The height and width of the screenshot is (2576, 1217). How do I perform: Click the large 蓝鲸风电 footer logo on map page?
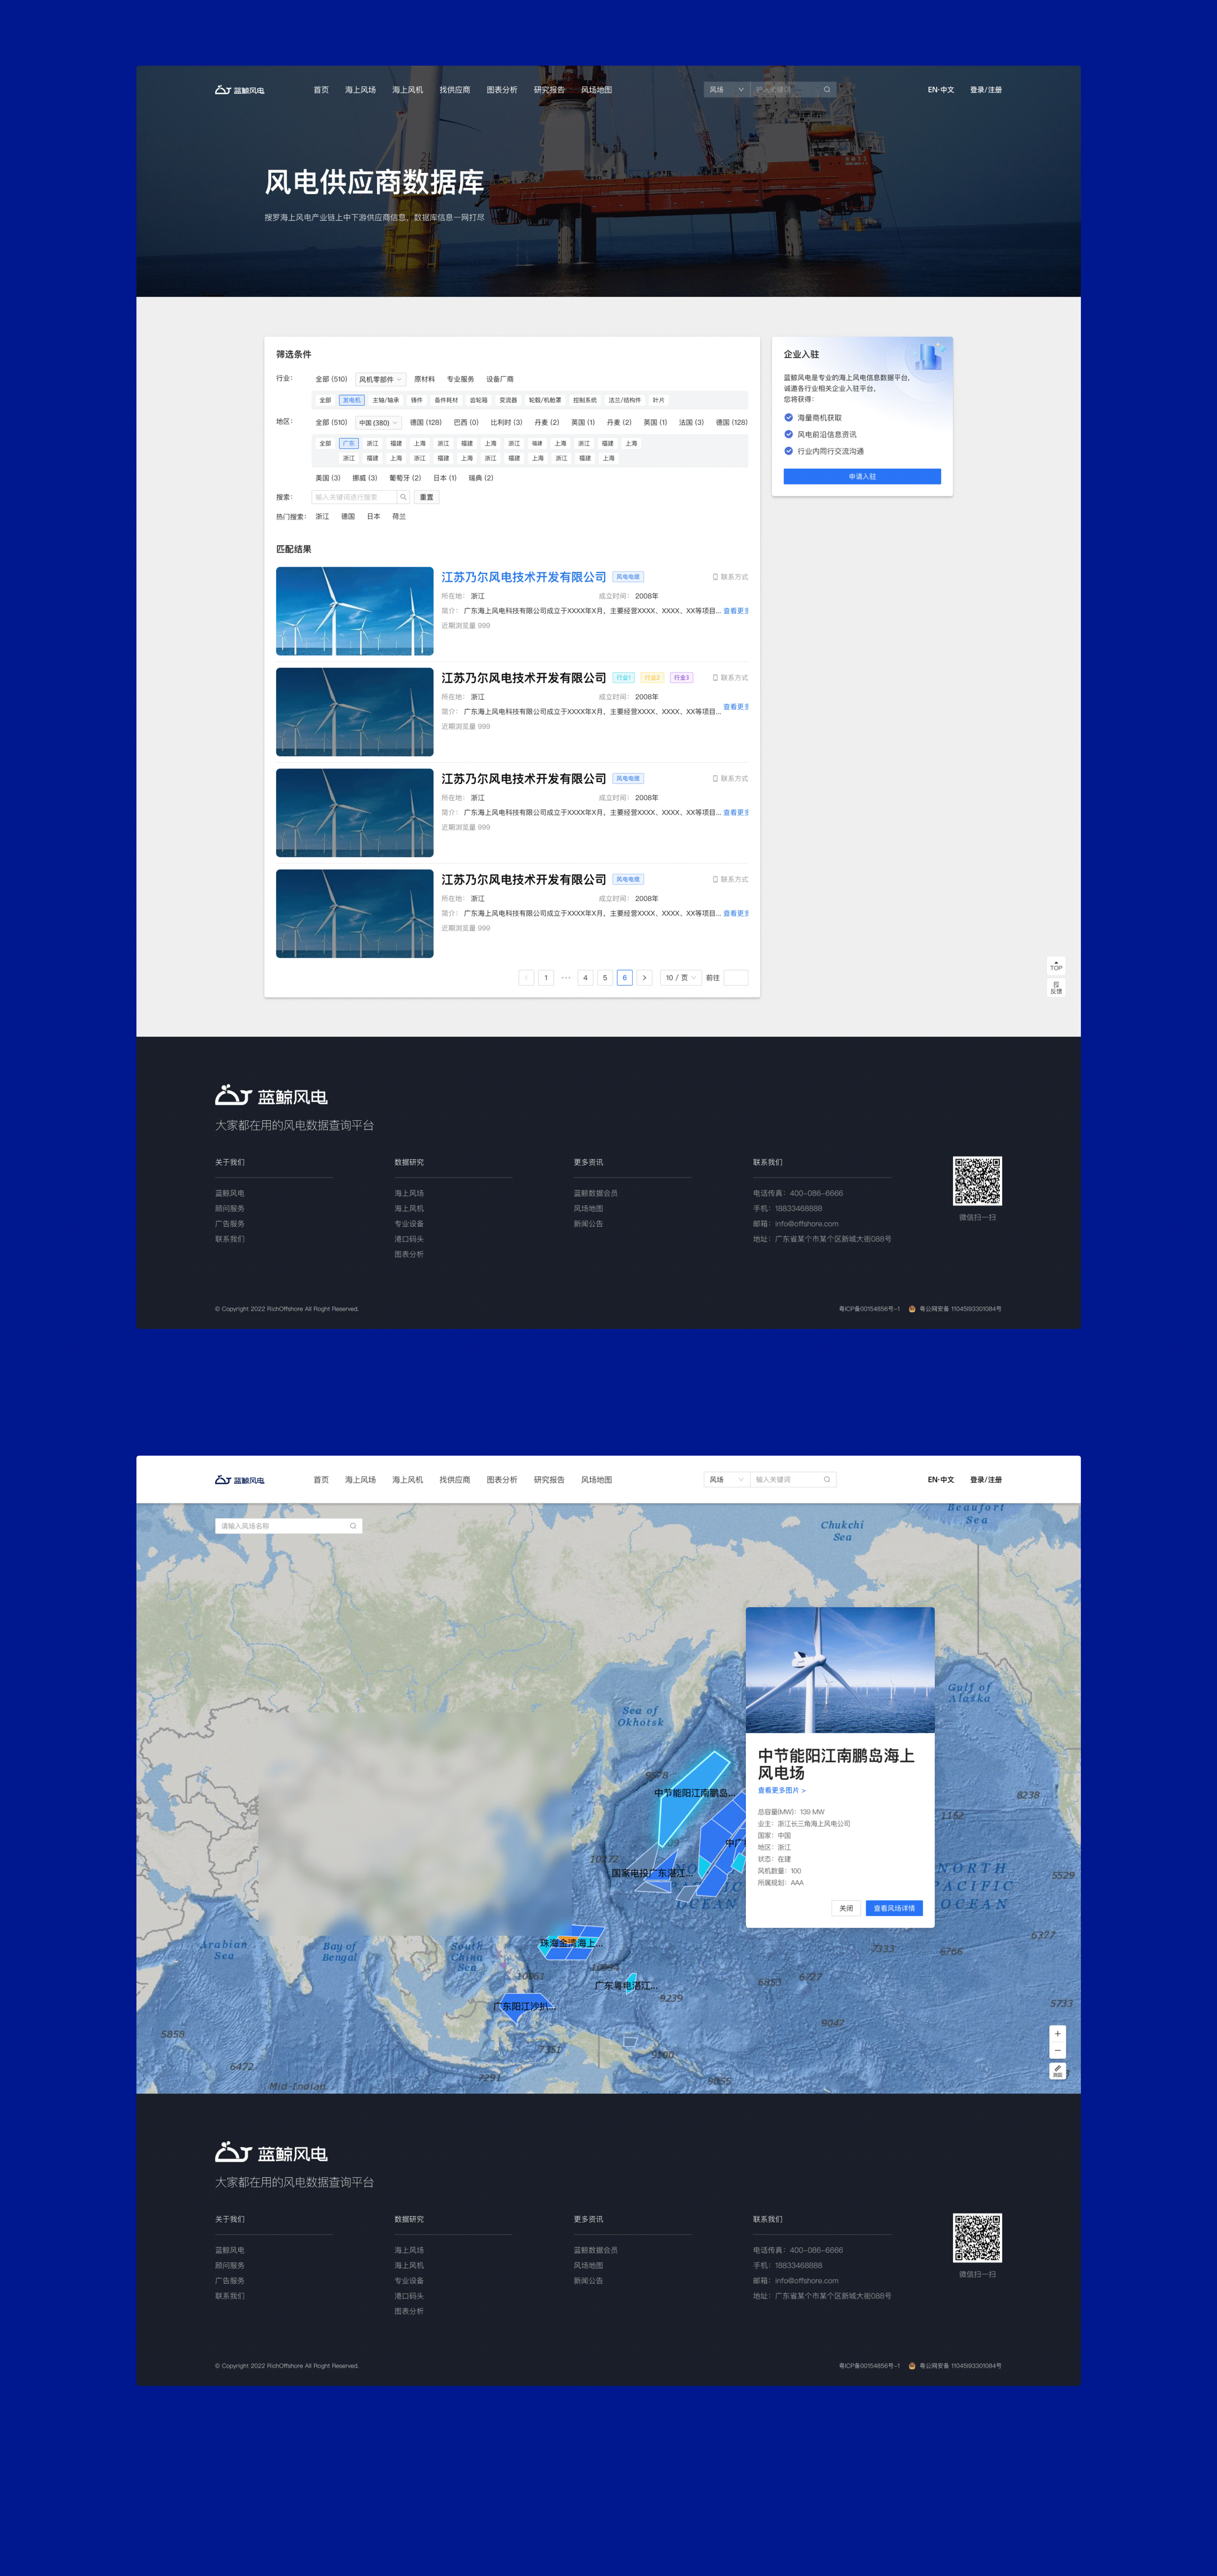[x=271, y=2153]
